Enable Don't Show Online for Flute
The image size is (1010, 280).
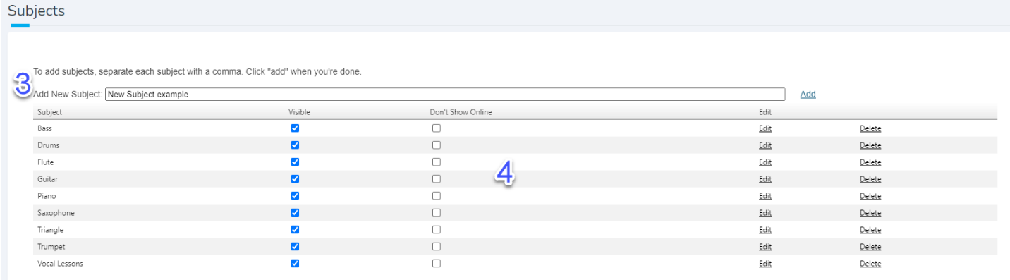[437, 162]
